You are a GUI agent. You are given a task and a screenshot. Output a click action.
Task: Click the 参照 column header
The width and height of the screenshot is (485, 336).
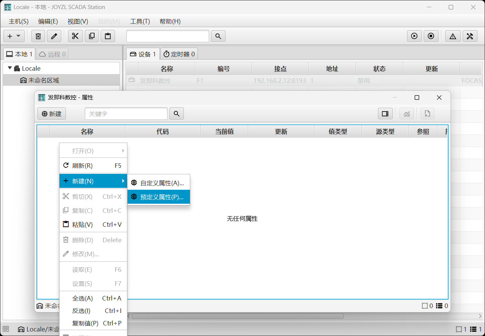(x=423, y=132)
